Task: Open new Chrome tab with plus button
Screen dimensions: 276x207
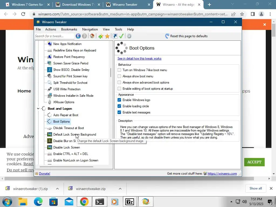Action: pyautogui.click(x=209, y=5)
